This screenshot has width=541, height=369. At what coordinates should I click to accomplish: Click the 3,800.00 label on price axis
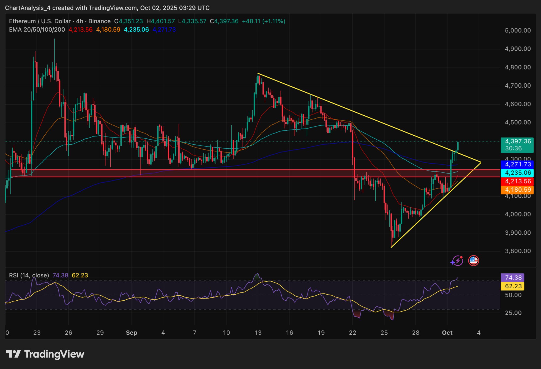click(x=517, y=251)
